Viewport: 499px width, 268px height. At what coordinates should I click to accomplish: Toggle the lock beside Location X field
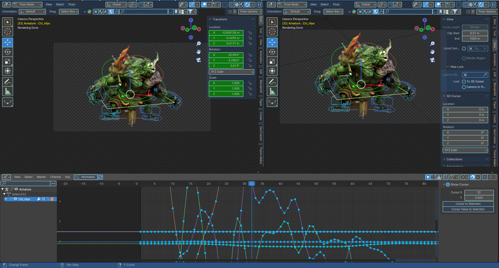pyautogui.click(x=250, y=33)
